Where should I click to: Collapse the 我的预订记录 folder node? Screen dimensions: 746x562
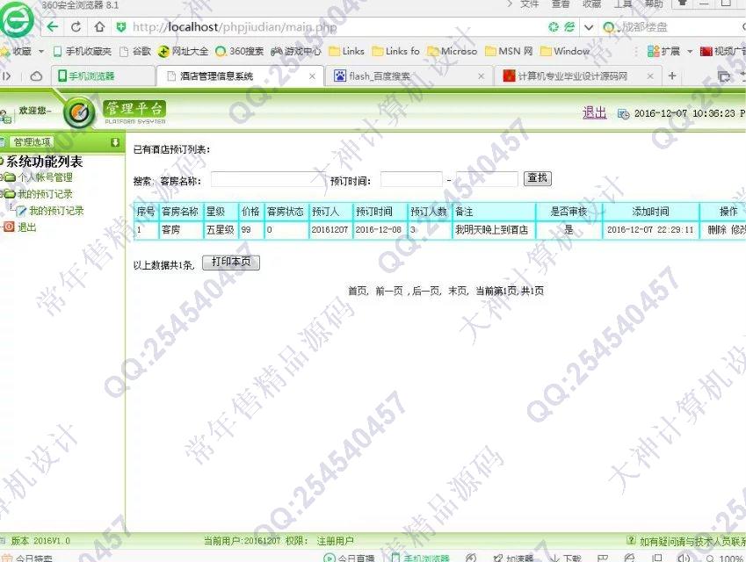(x=3, y=194)
